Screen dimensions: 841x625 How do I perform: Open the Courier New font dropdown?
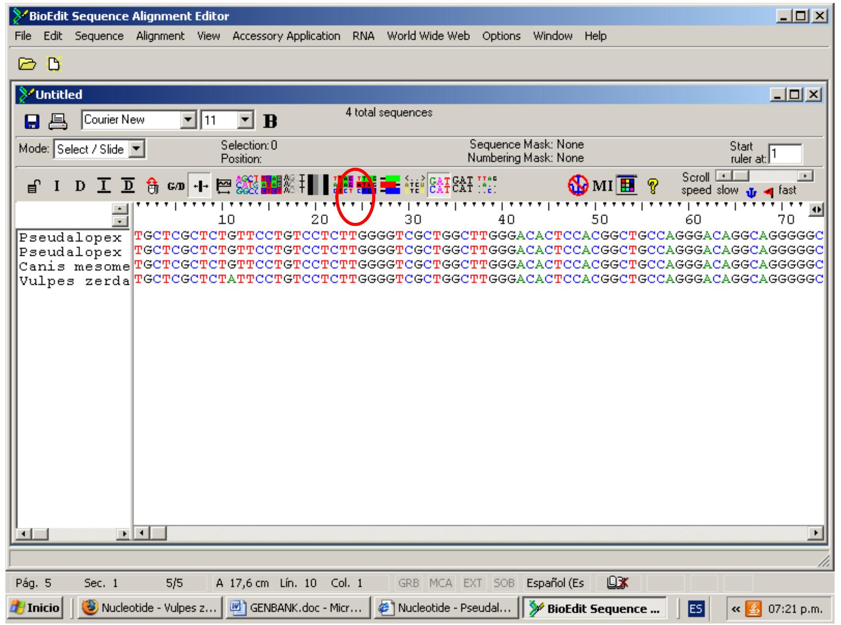tap(189, 120)
